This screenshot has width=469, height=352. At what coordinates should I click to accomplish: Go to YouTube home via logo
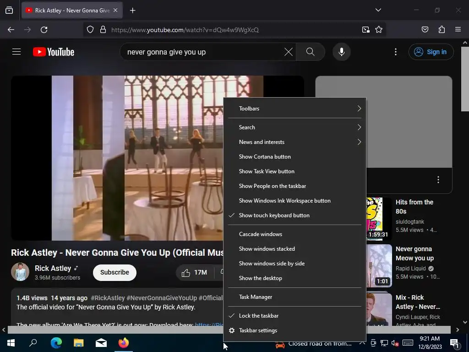54,52
